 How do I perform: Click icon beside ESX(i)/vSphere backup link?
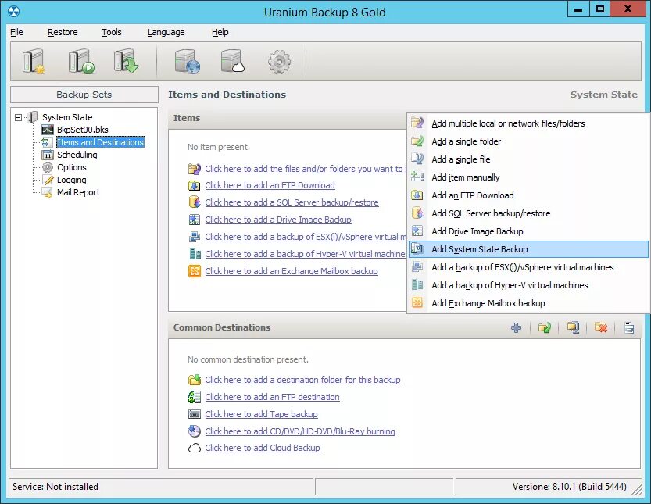[x=195, y=237]
